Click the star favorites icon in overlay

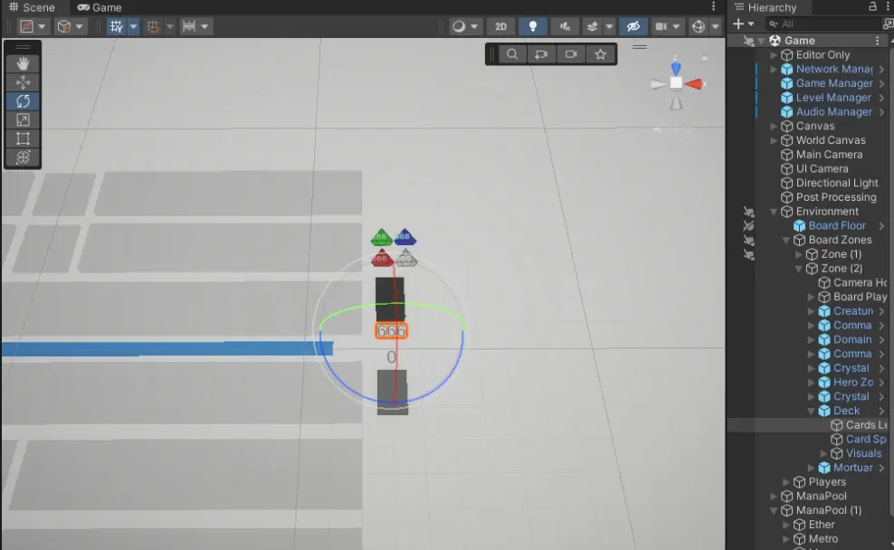600,54
